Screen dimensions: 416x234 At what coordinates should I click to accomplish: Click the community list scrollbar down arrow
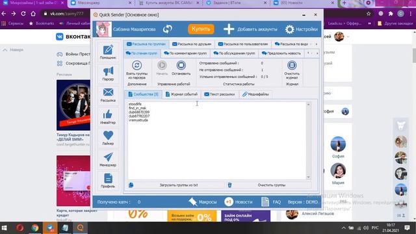point(308,177)
